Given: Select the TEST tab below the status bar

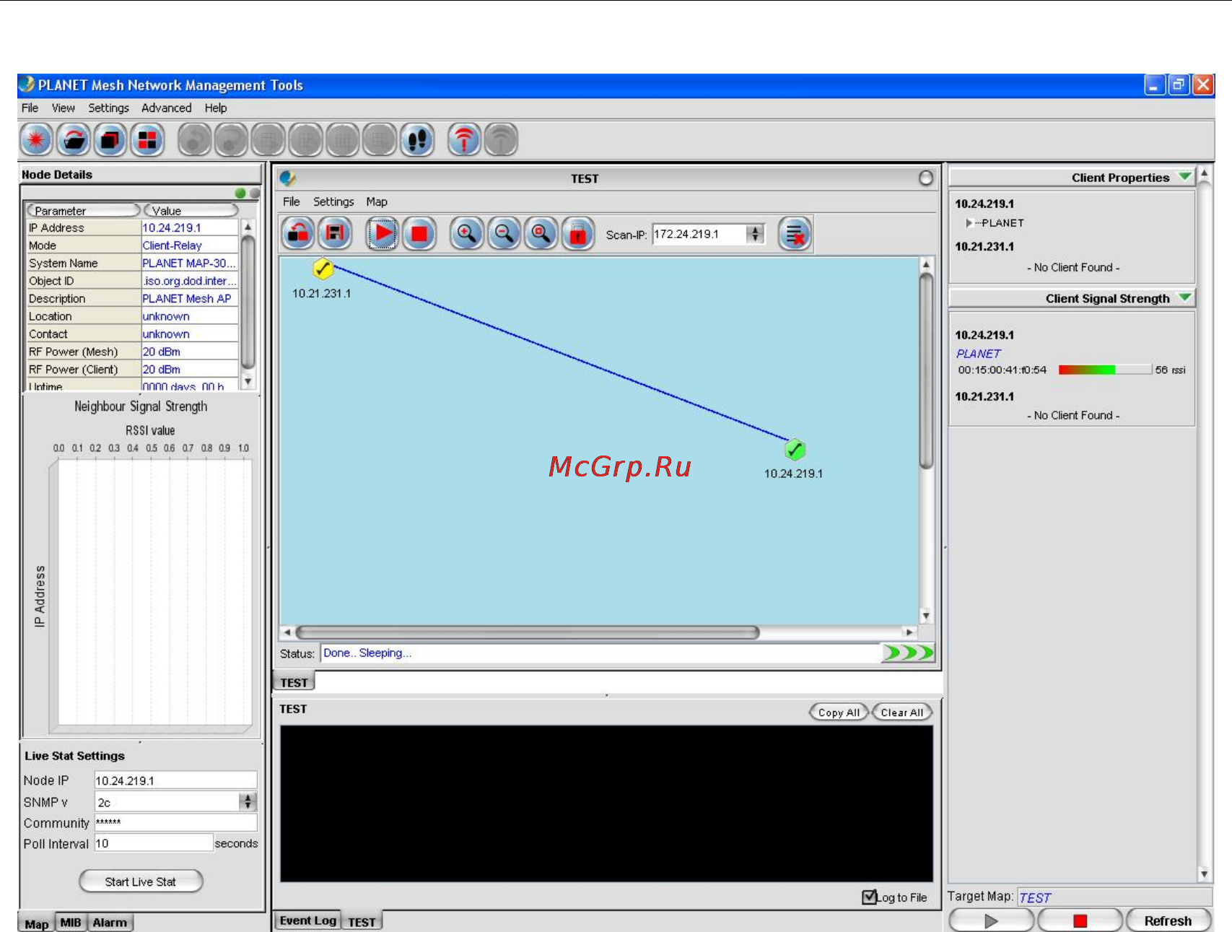Looking at the screenshot, I should (x=294, y=682).
